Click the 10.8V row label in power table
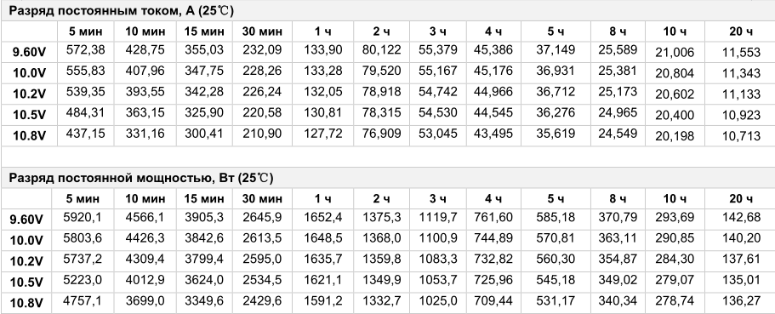The width and height of the screenshot is (775, 314). (26, 303)
